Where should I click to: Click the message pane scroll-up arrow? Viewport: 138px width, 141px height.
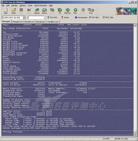[135, 25]
